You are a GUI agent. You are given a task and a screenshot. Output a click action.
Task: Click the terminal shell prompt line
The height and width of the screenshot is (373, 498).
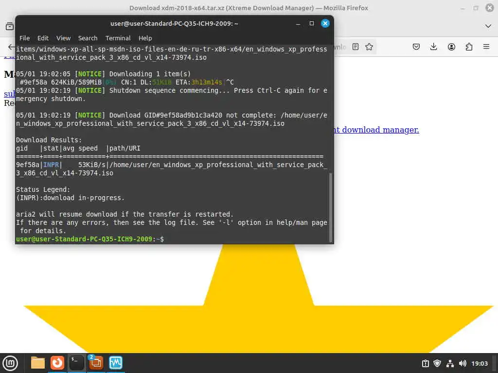point(90,239)
